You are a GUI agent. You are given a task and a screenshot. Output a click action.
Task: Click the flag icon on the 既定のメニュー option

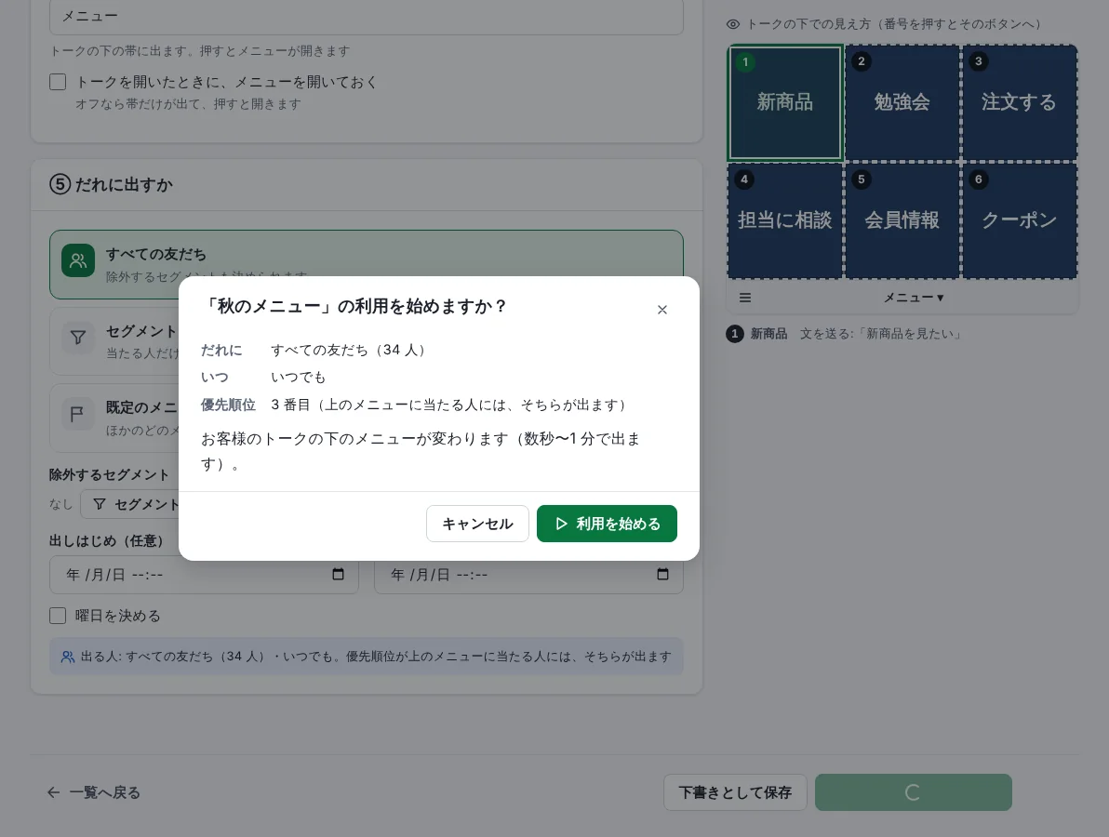pos(78,414)
